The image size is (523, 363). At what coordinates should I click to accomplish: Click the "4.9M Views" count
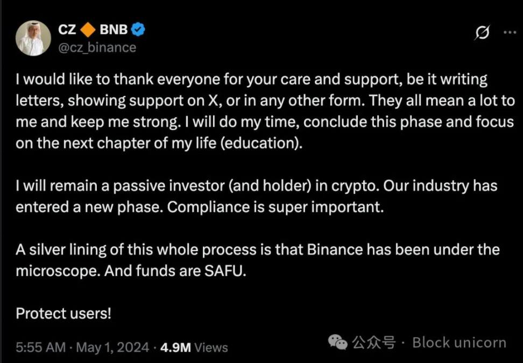[194, 347]
